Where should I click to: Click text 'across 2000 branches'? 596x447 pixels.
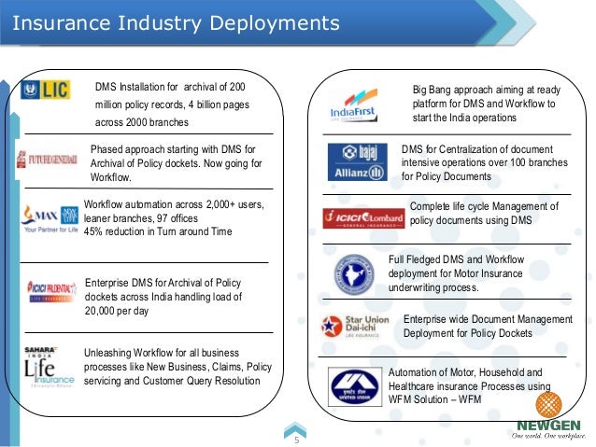point(142,122)
